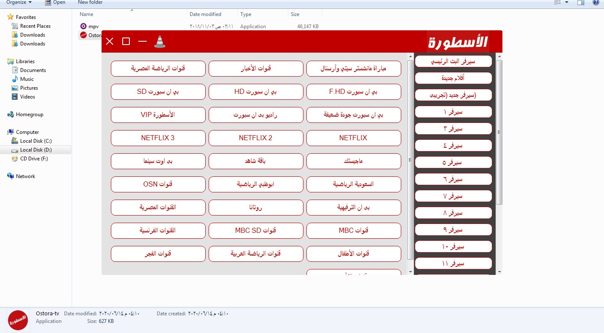Open بي ان سبورت F.HD channels

[x=354, y=92]
